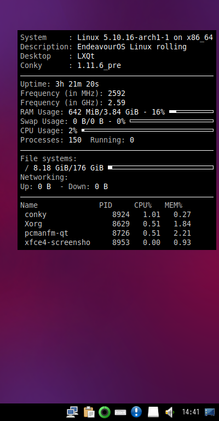Open the 14:41 panel clock
Viewport: 219px width, 421px height.
click(191, 412)
